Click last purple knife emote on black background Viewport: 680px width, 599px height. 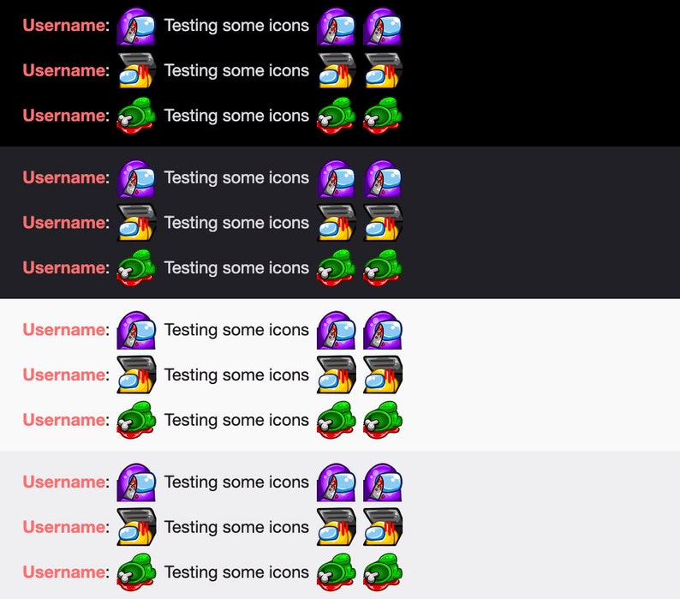[383, 26]
